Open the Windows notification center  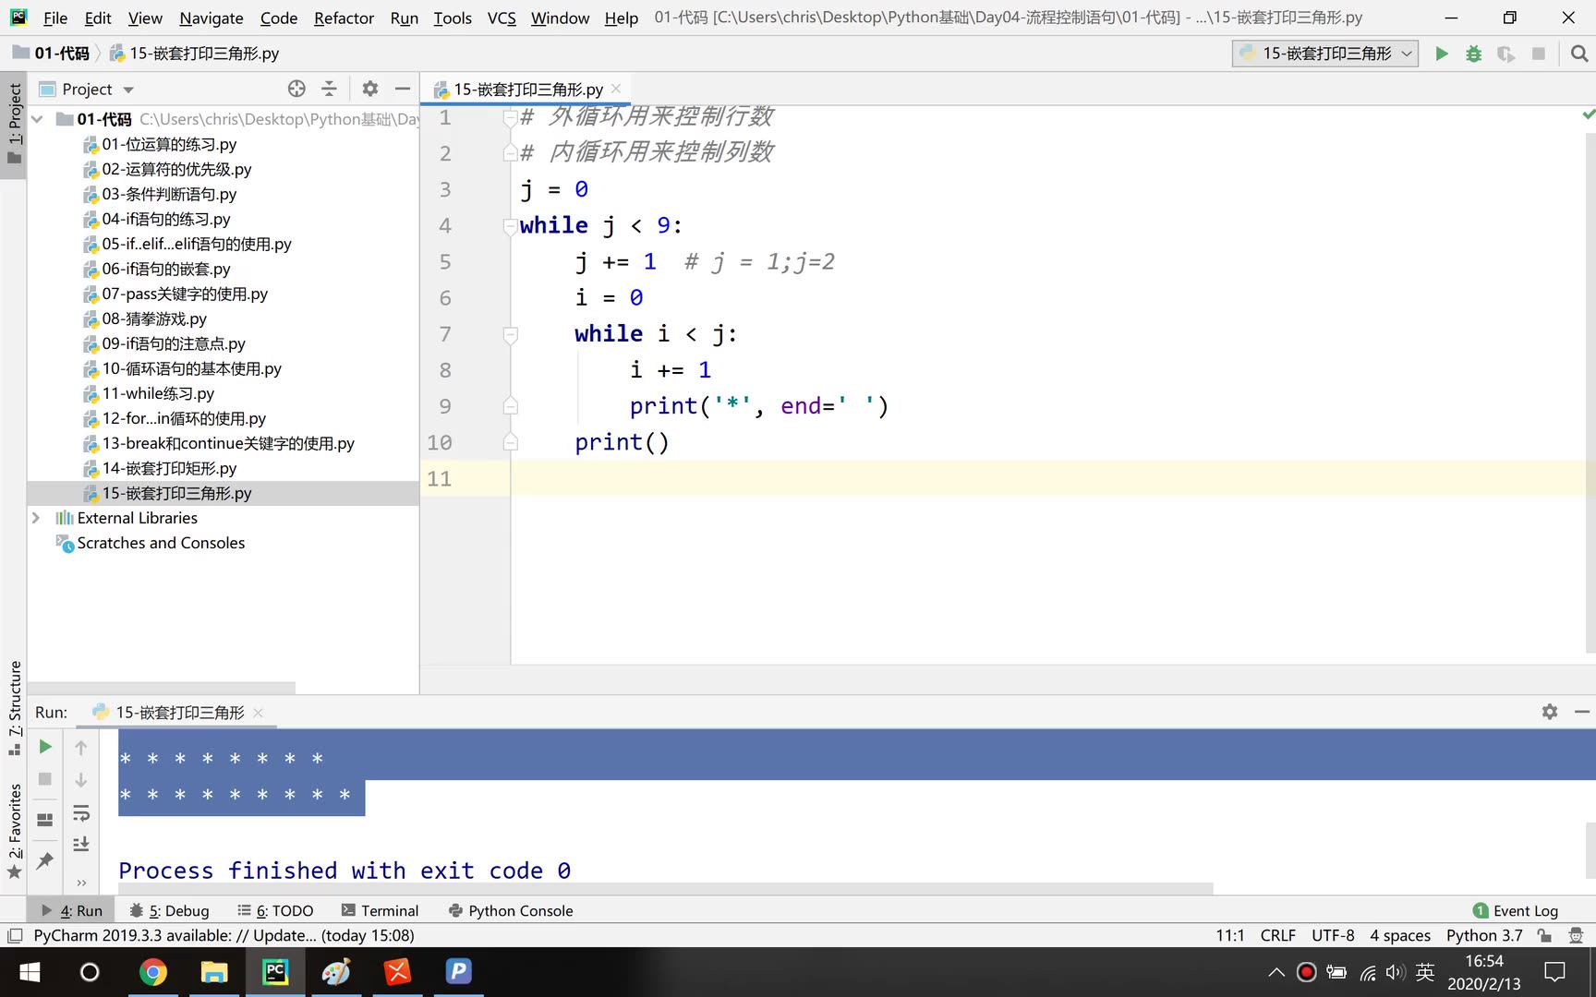[1555, 972]
